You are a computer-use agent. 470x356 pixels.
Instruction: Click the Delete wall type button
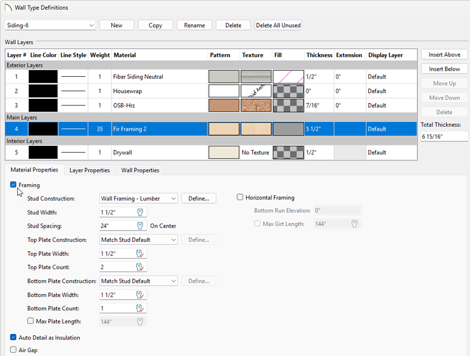pos(233,25)
